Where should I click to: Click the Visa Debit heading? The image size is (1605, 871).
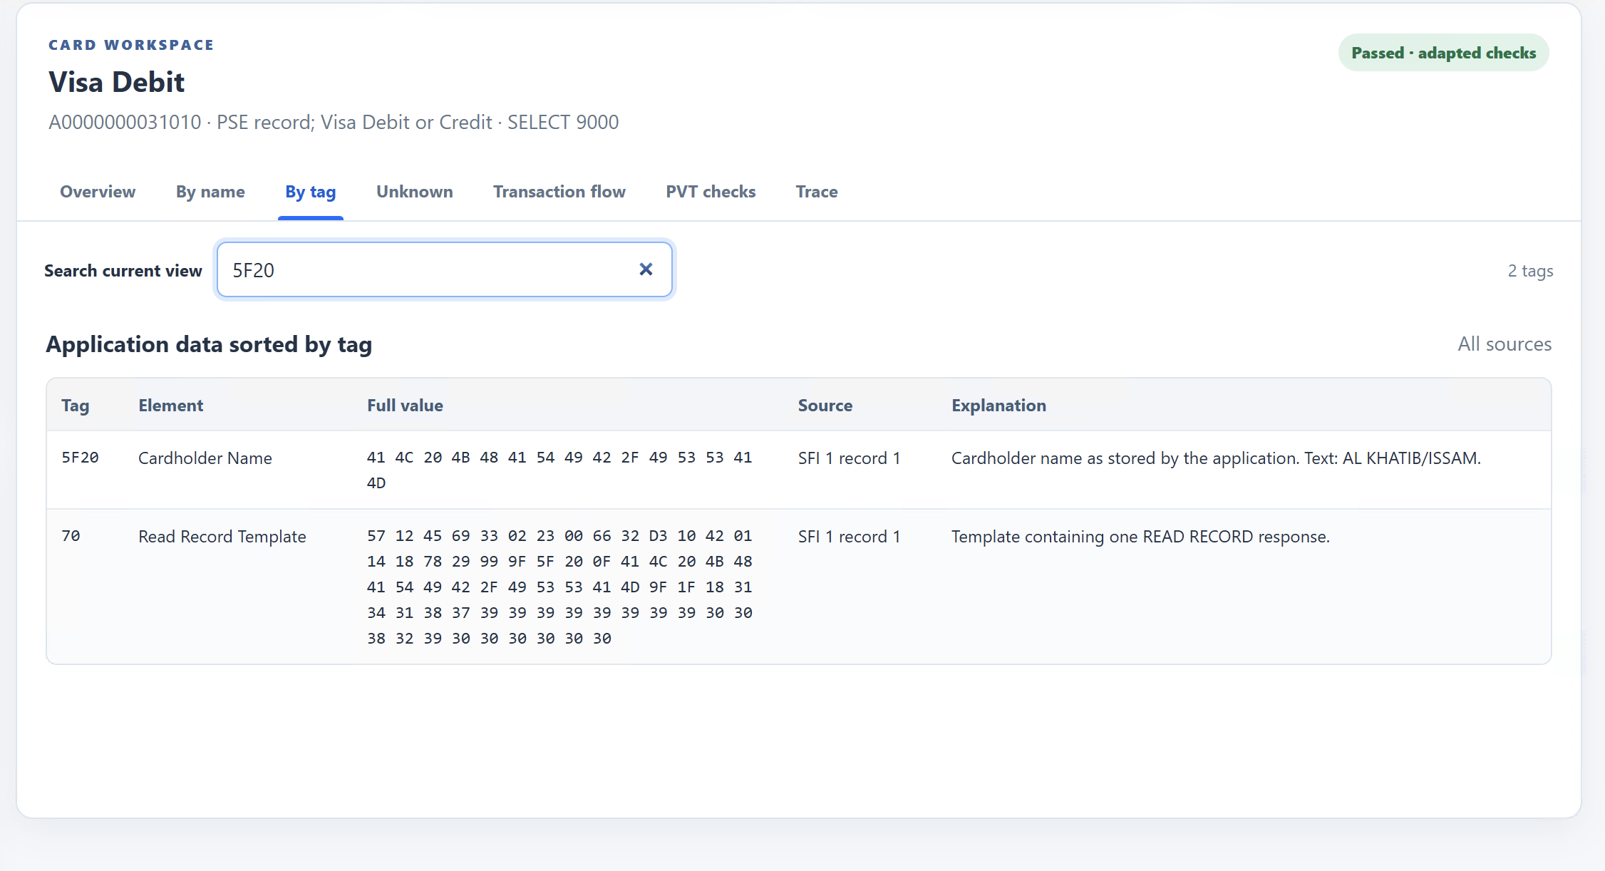point(117,83)
